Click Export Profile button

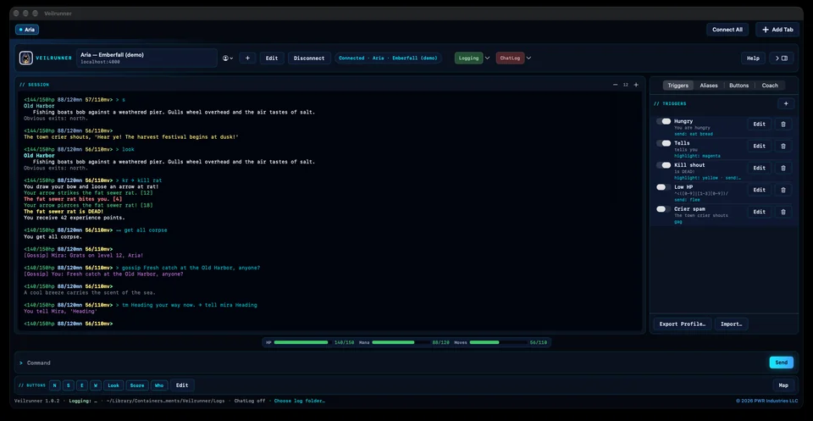683,324
